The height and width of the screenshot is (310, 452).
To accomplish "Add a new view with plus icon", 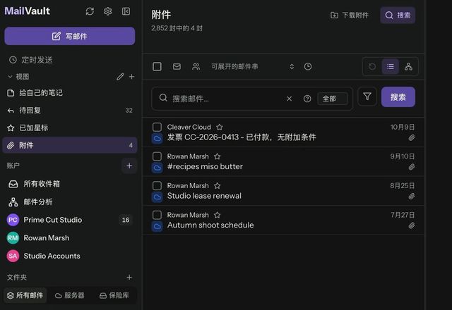I will (131, 77).
